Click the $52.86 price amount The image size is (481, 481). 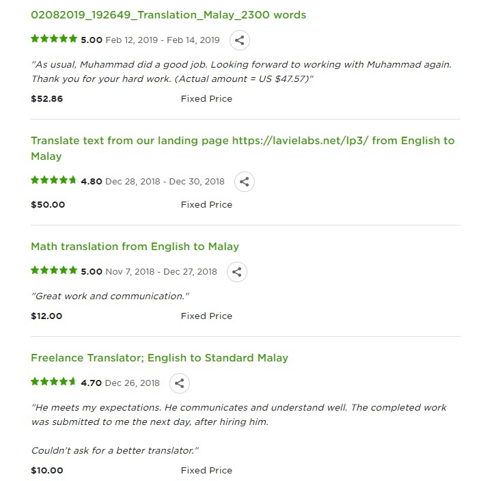coord(47,99)
